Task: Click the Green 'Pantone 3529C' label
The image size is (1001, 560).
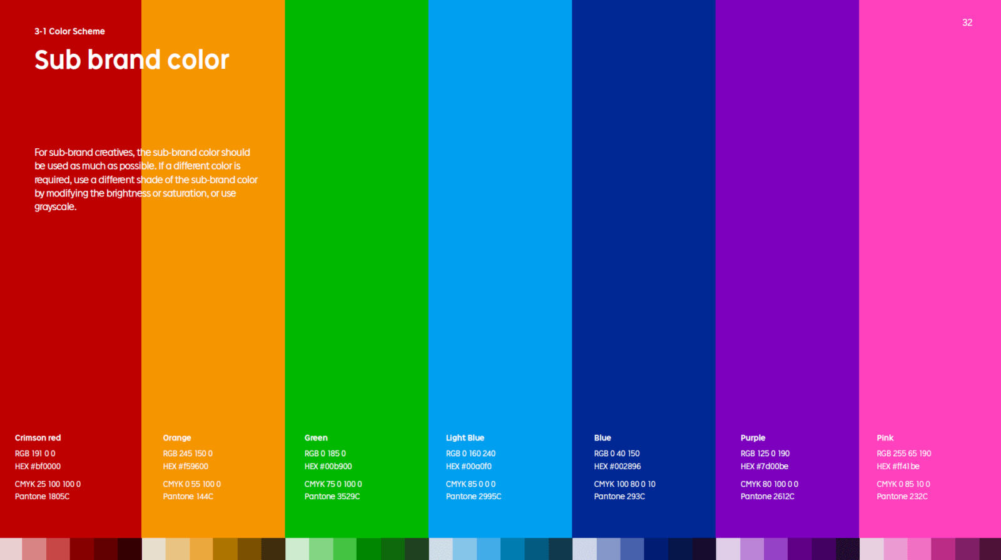Action: [x=332, y=496]
